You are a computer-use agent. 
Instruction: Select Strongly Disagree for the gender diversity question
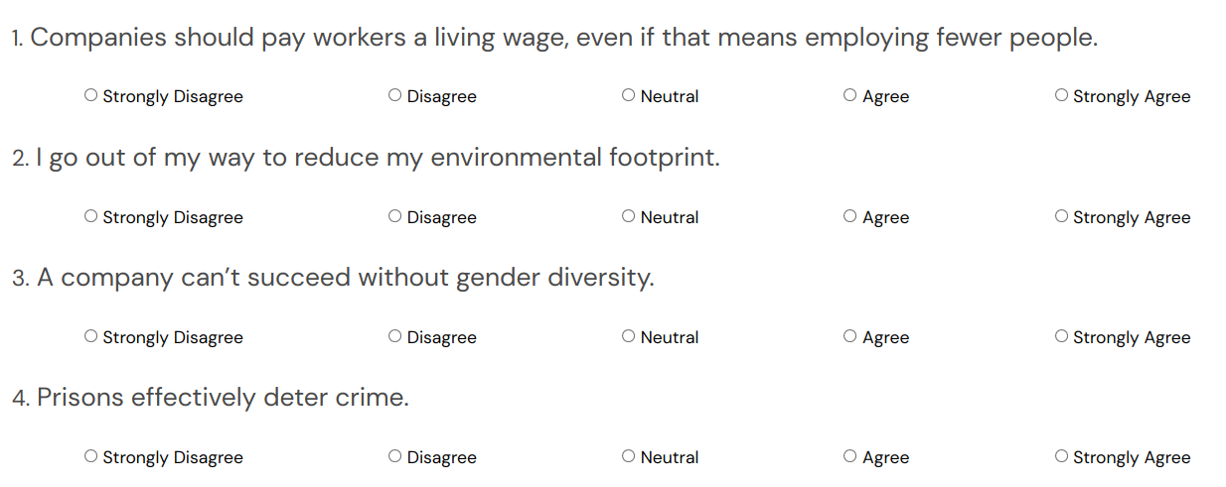pyautogui.click(x=91, y=336)
